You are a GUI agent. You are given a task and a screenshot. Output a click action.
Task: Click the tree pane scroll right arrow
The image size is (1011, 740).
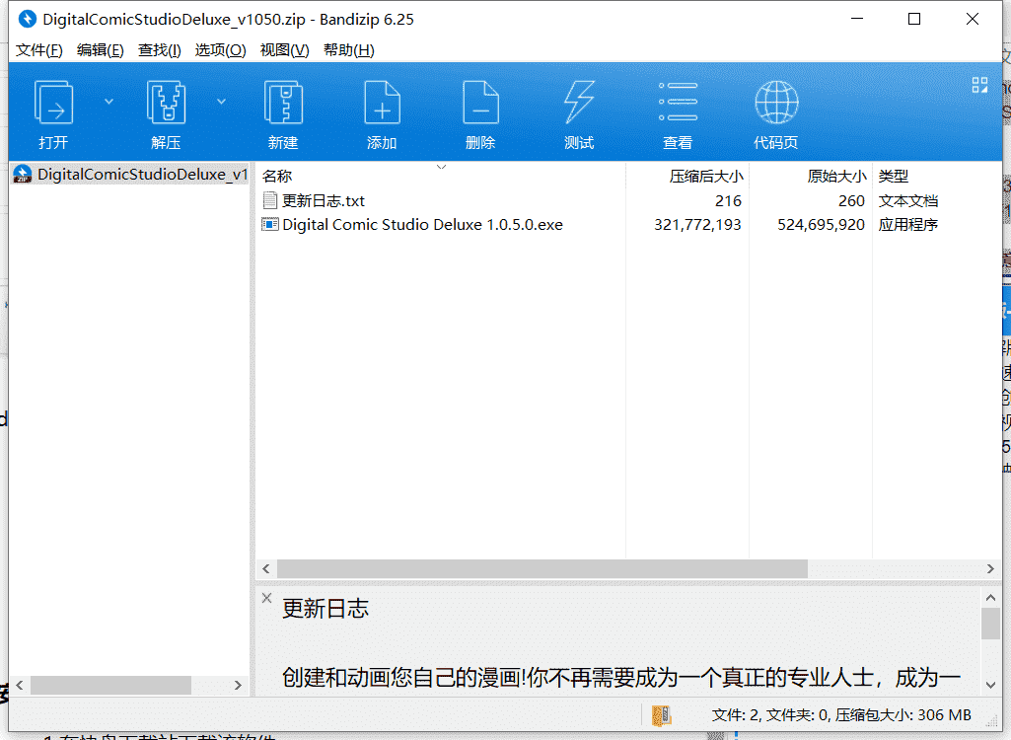[238, 685]
